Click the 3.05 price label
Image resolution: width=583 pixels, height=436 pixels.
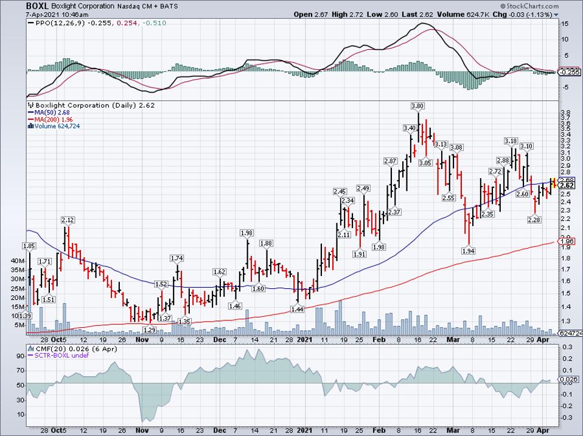tap(425, 163)
